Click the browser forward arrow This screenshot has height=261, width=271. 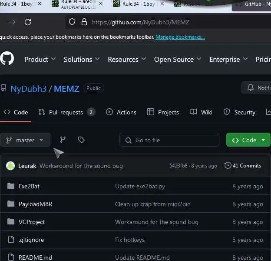coord(12,22)
